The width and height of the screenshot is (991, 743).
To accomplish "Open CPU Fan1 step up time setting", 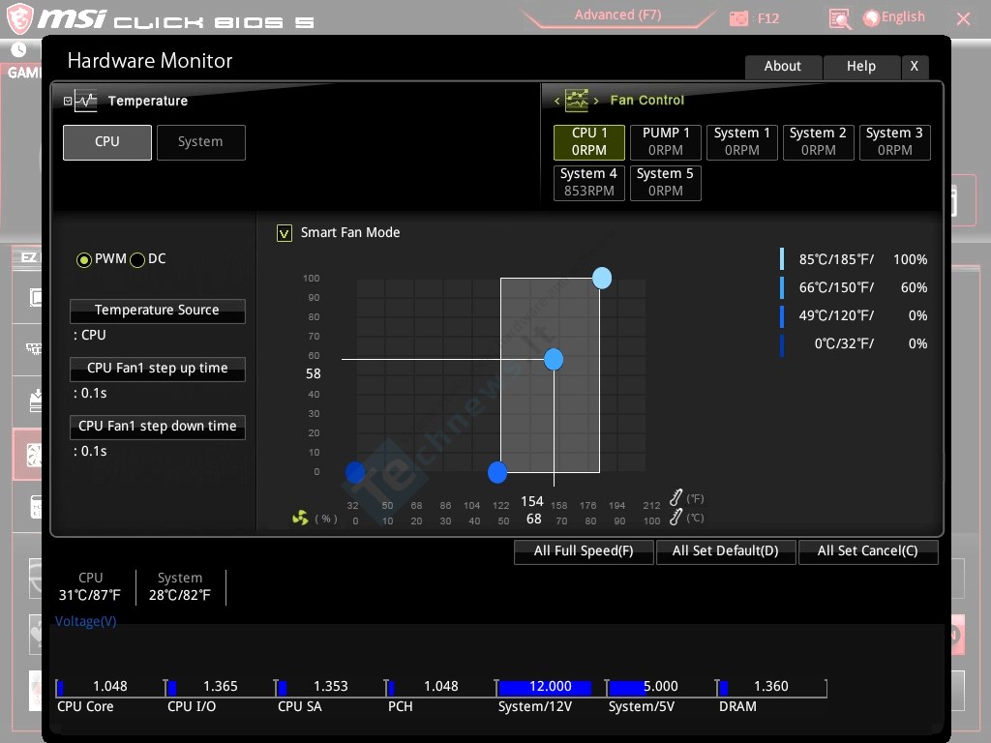I will tap(157, 369).
